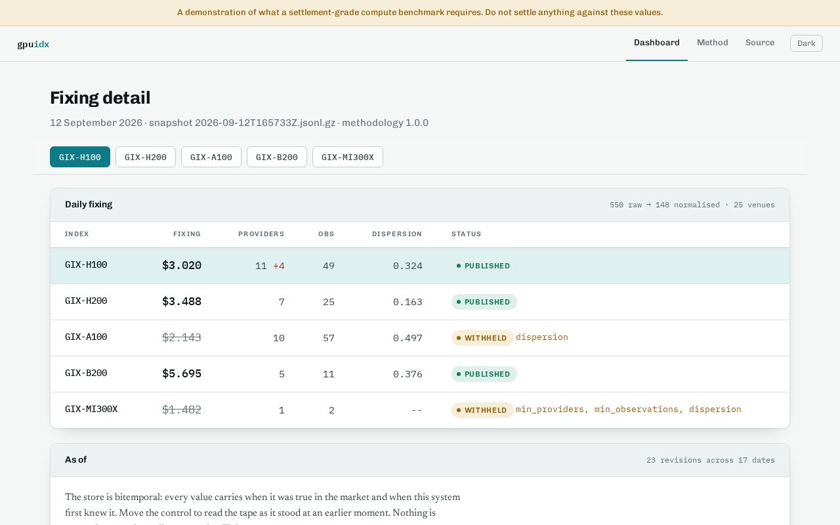Click the WITHHELD badge in GIX-A100 row
840x525 pixels.
(482, 338)
